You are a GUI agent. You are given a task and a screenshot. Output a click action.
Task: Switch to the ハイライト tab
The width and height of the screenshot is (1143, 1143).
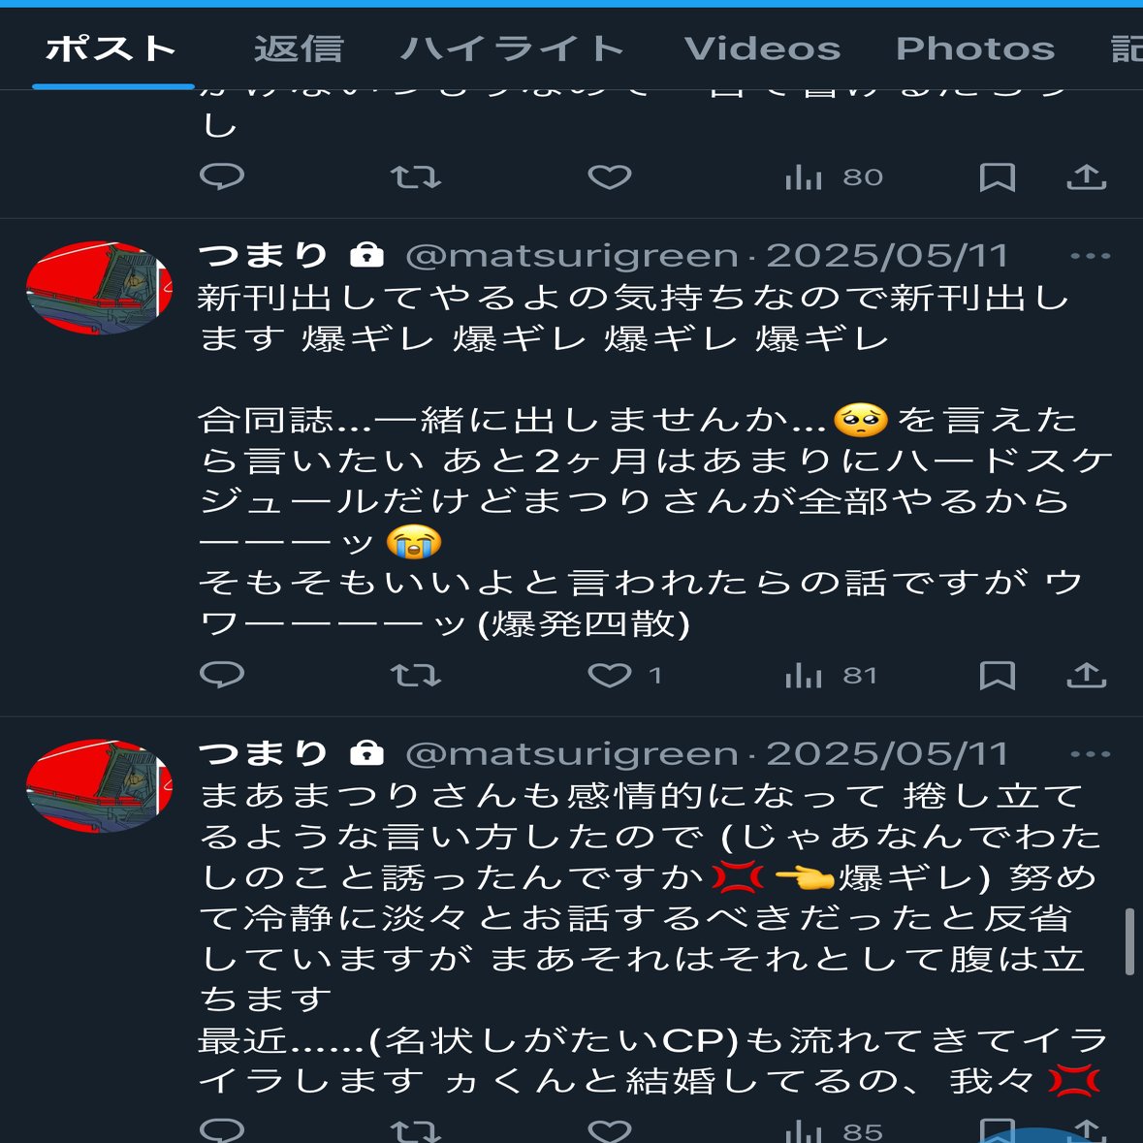point(513,48)
